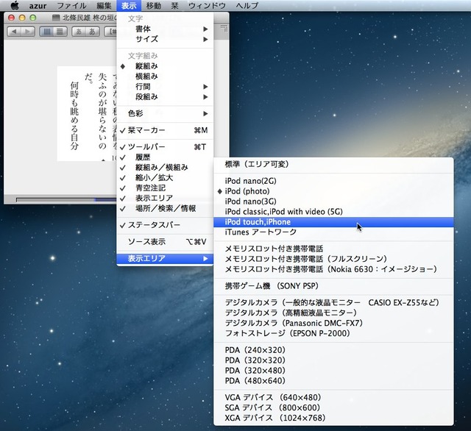Toggle the ツールバー checkmark item
471x431 pixels.
[165, 147]
